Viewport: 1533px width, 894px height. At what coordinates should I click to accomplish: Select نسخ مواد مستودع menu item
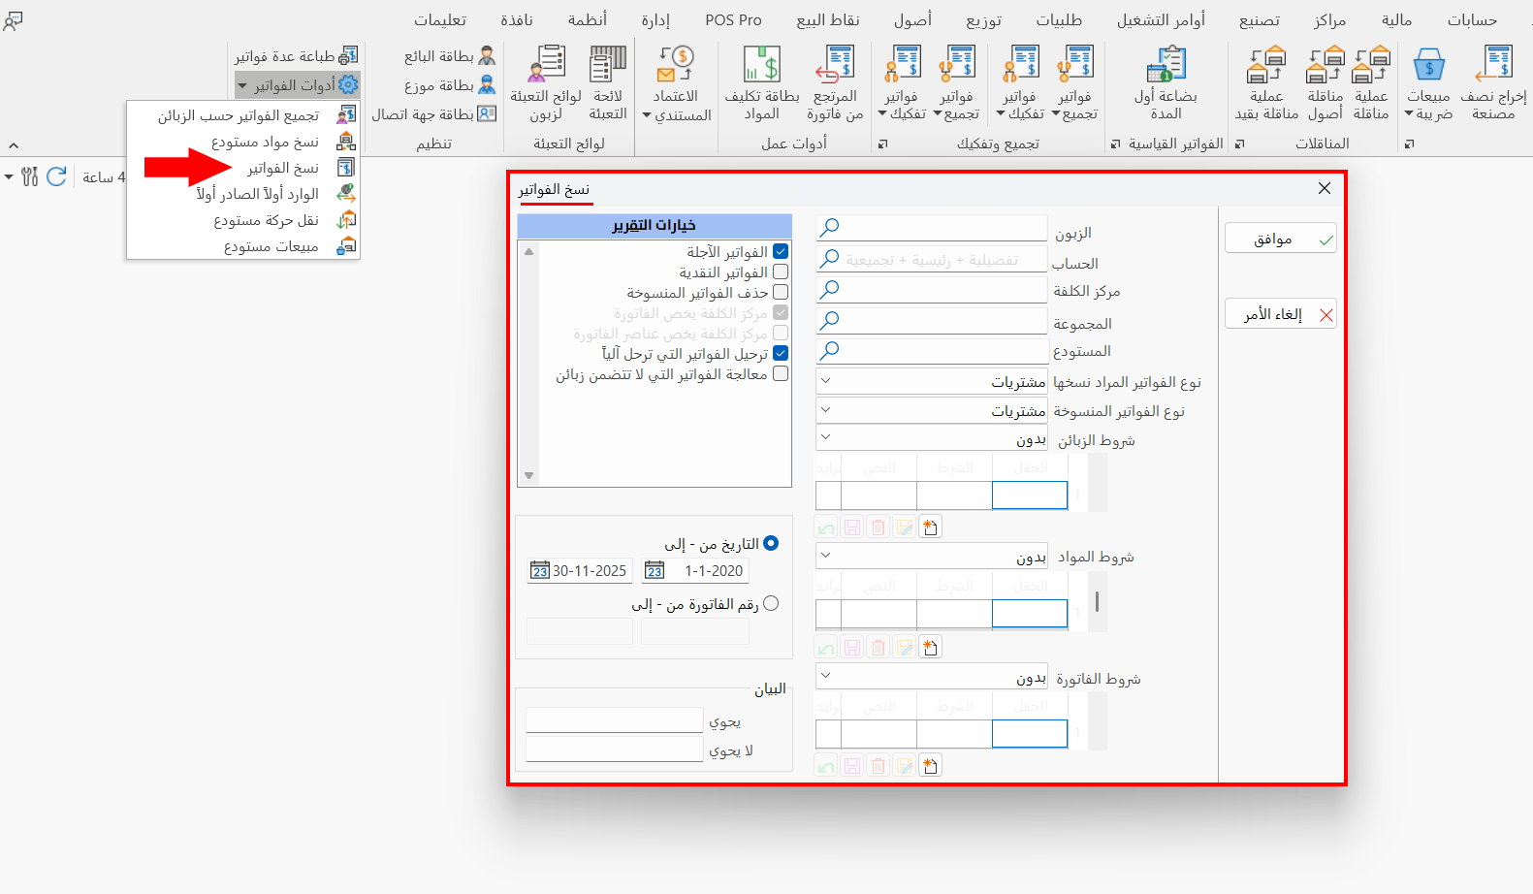pos(242,142)
